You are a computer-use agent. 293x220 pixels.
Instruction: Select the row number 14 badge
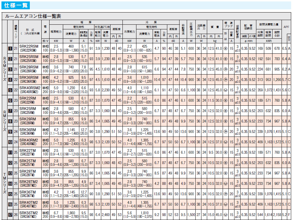point(10,184)
